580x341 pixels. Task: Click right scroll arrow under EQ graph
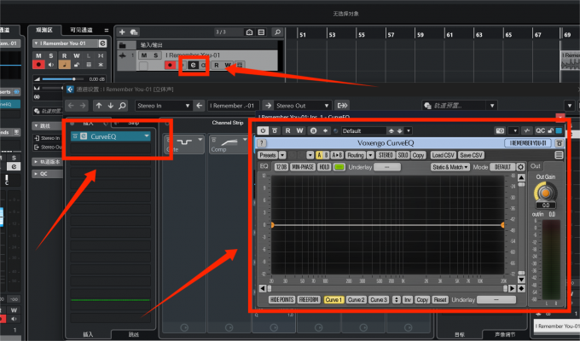[x=513, y=288]
